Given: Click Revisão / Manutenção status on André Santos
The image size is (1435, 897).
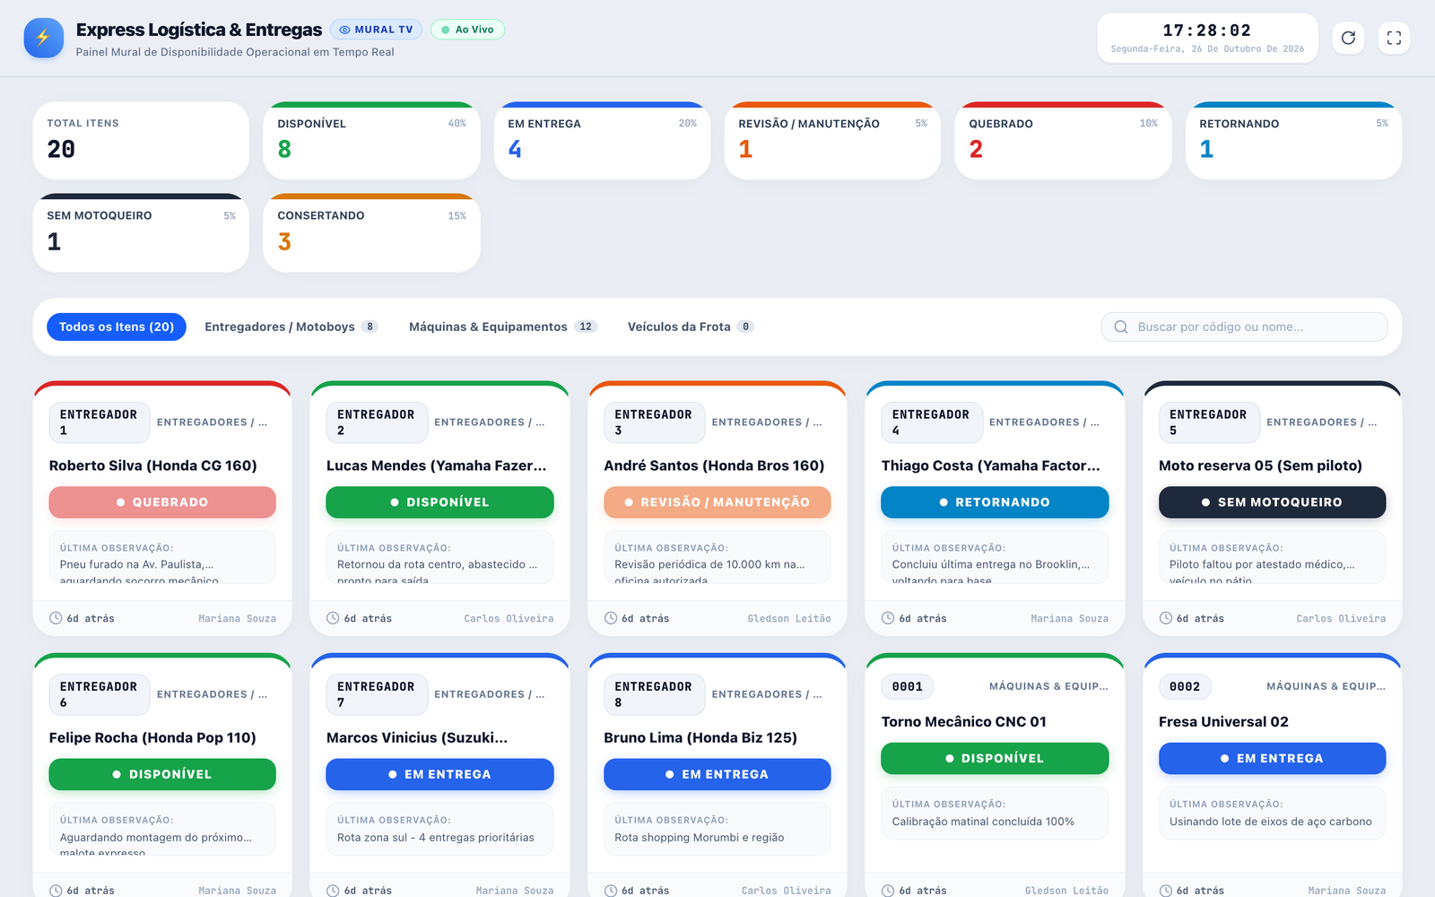Looking at the screenshot, I should point(717,502).
